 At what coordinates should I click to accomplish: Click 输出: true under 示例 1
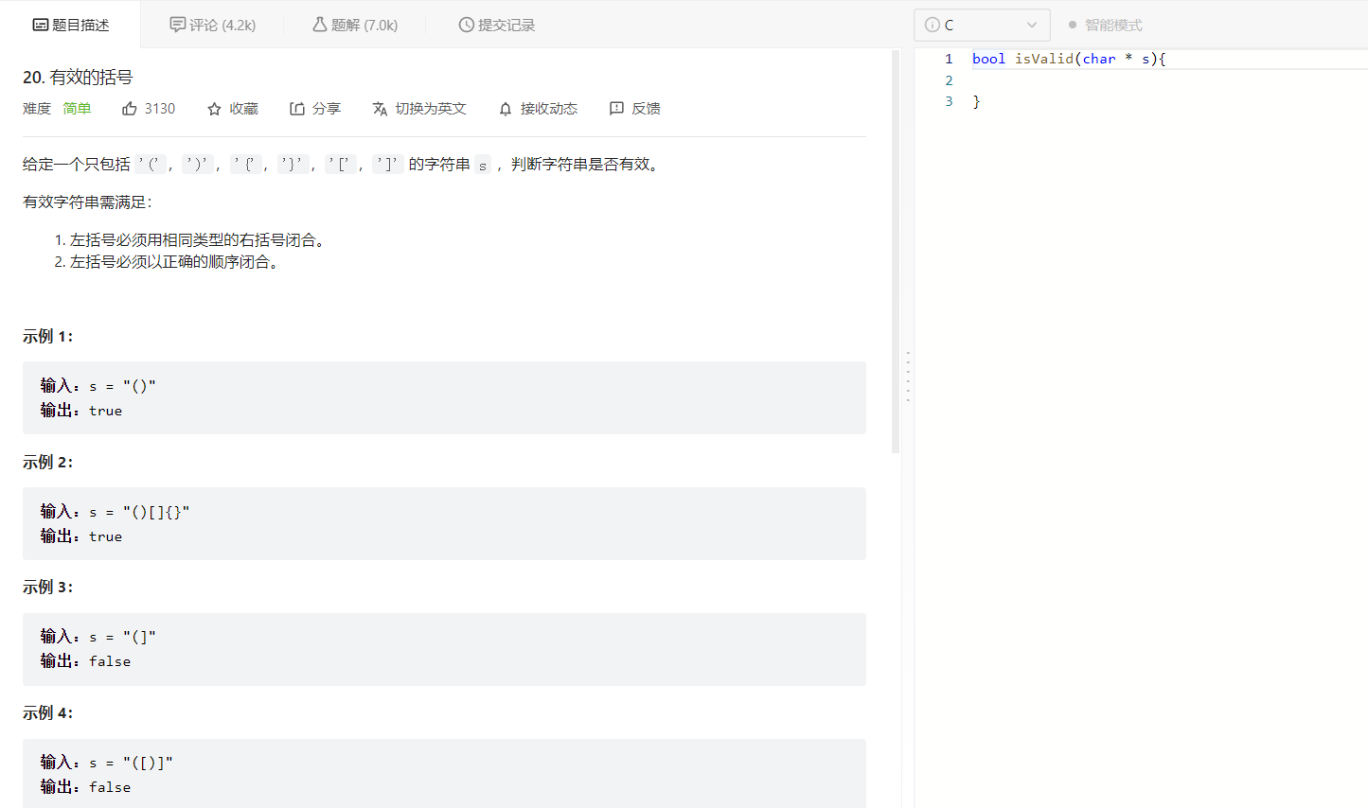click(81, 410)
